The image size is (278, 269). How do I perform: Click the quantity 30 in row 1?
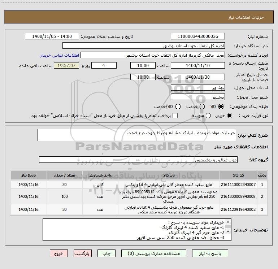pos(65,185)
